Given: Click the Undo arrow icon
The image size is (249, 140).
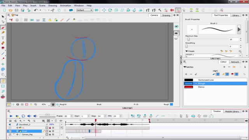Looking at the screenshot, I should coord(36,10).
